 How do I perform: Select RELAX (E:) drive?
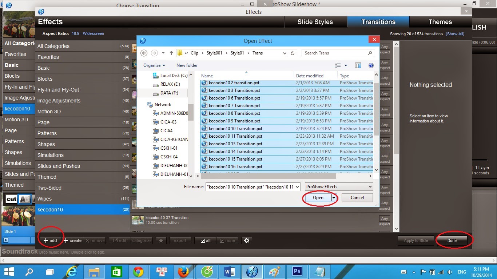coord(166,84)
